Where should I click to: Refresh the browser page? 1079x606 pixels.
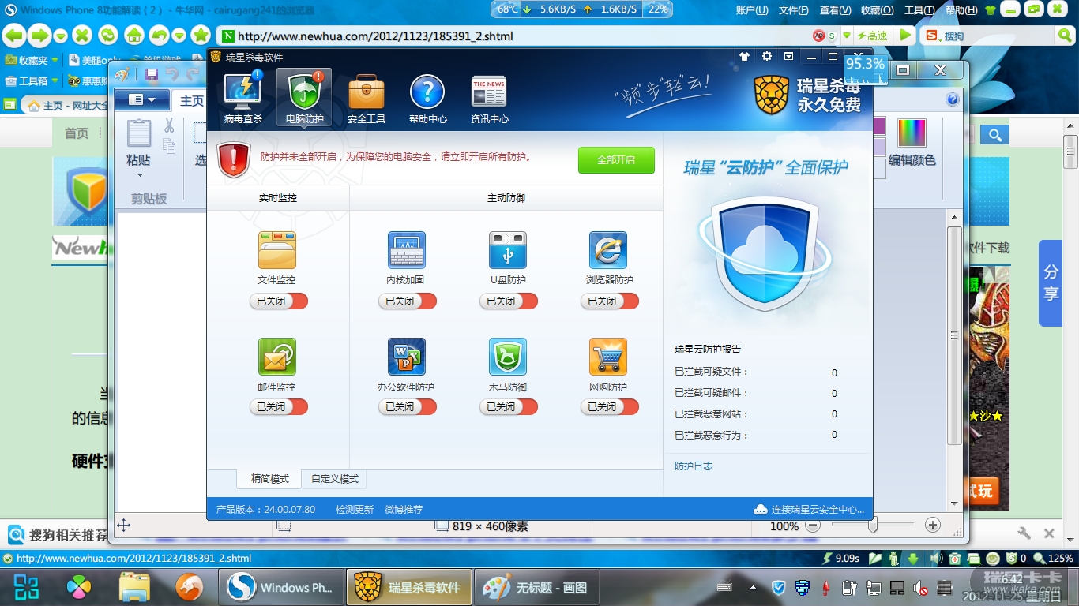point(108,36)
